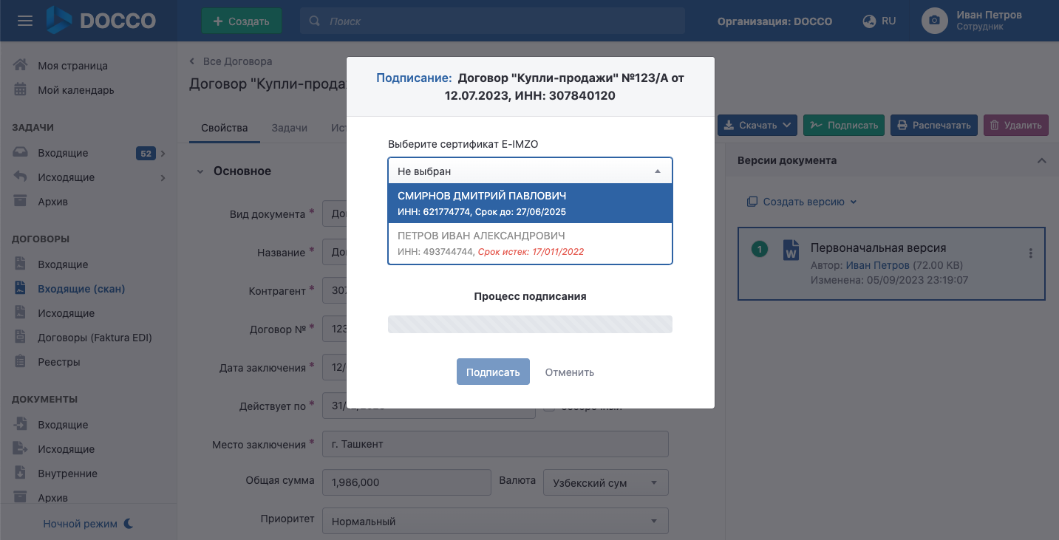Select certificate СМИРНОВ ДМИТРИЙ ПАВЛОВИЧ
This screenshot has height=540, width=1059.
(x=530, y=203)
